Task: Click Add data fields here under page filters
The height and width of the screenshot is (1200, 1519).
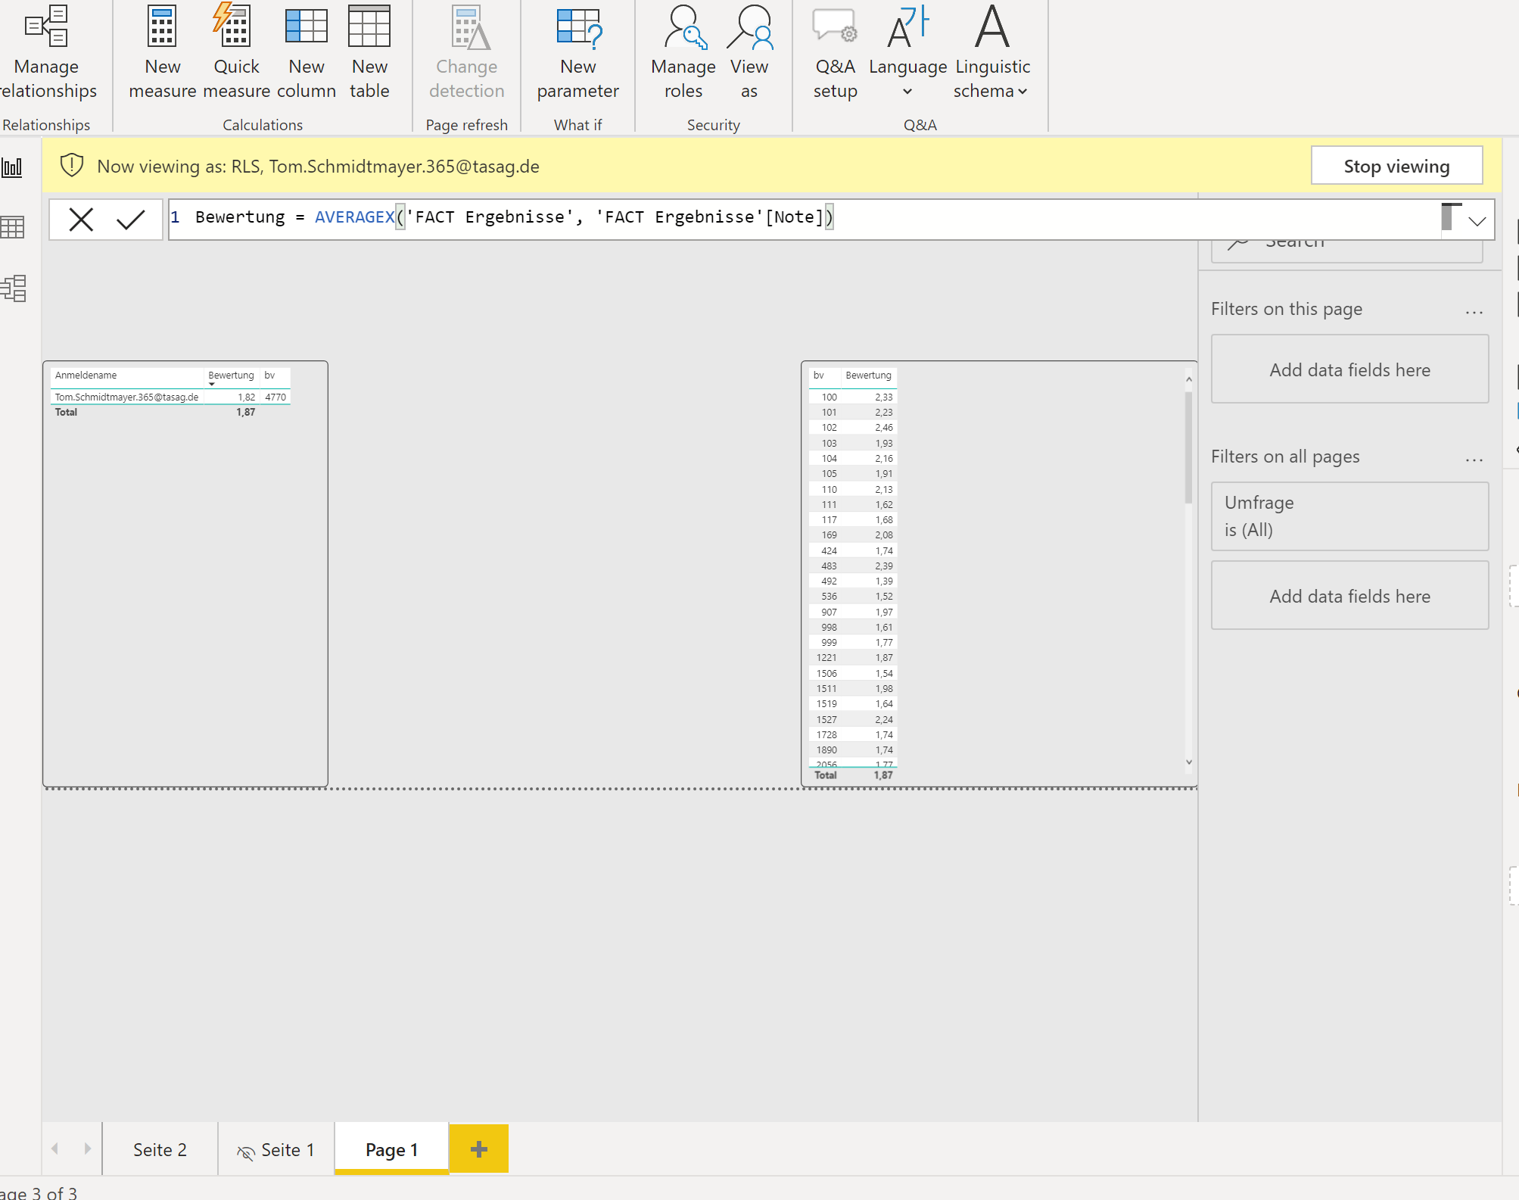Action: click(1349, 369)
